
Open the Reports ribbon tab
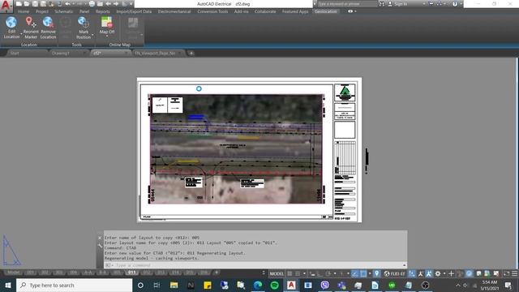[103, 11]
